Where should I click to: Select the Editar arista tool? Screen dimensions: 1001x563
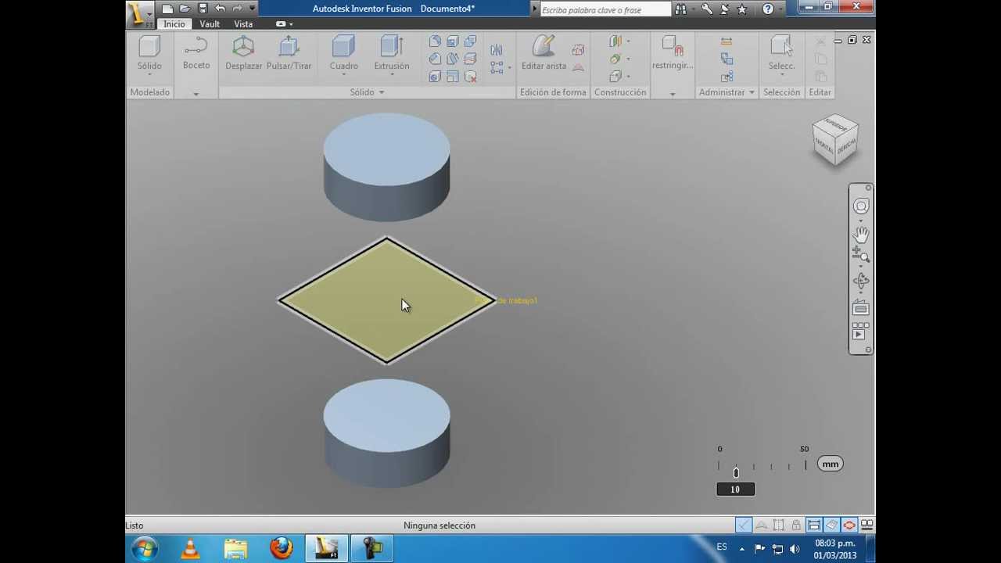(544, 55)
